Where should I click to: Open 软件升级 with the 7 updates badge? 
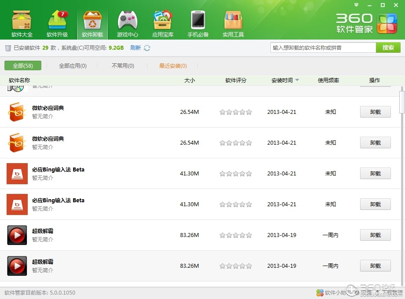pos(57,23)
